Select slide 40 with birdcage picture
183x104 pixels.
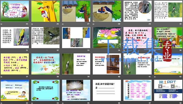(107, 64)
